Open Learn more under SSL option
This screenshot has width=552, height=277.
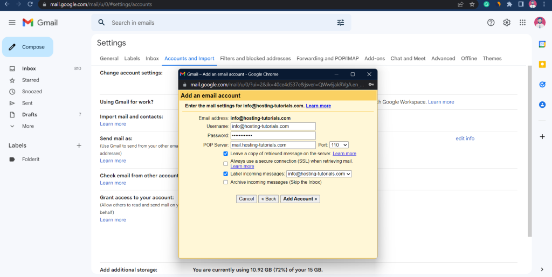click(x=242, y=166)
